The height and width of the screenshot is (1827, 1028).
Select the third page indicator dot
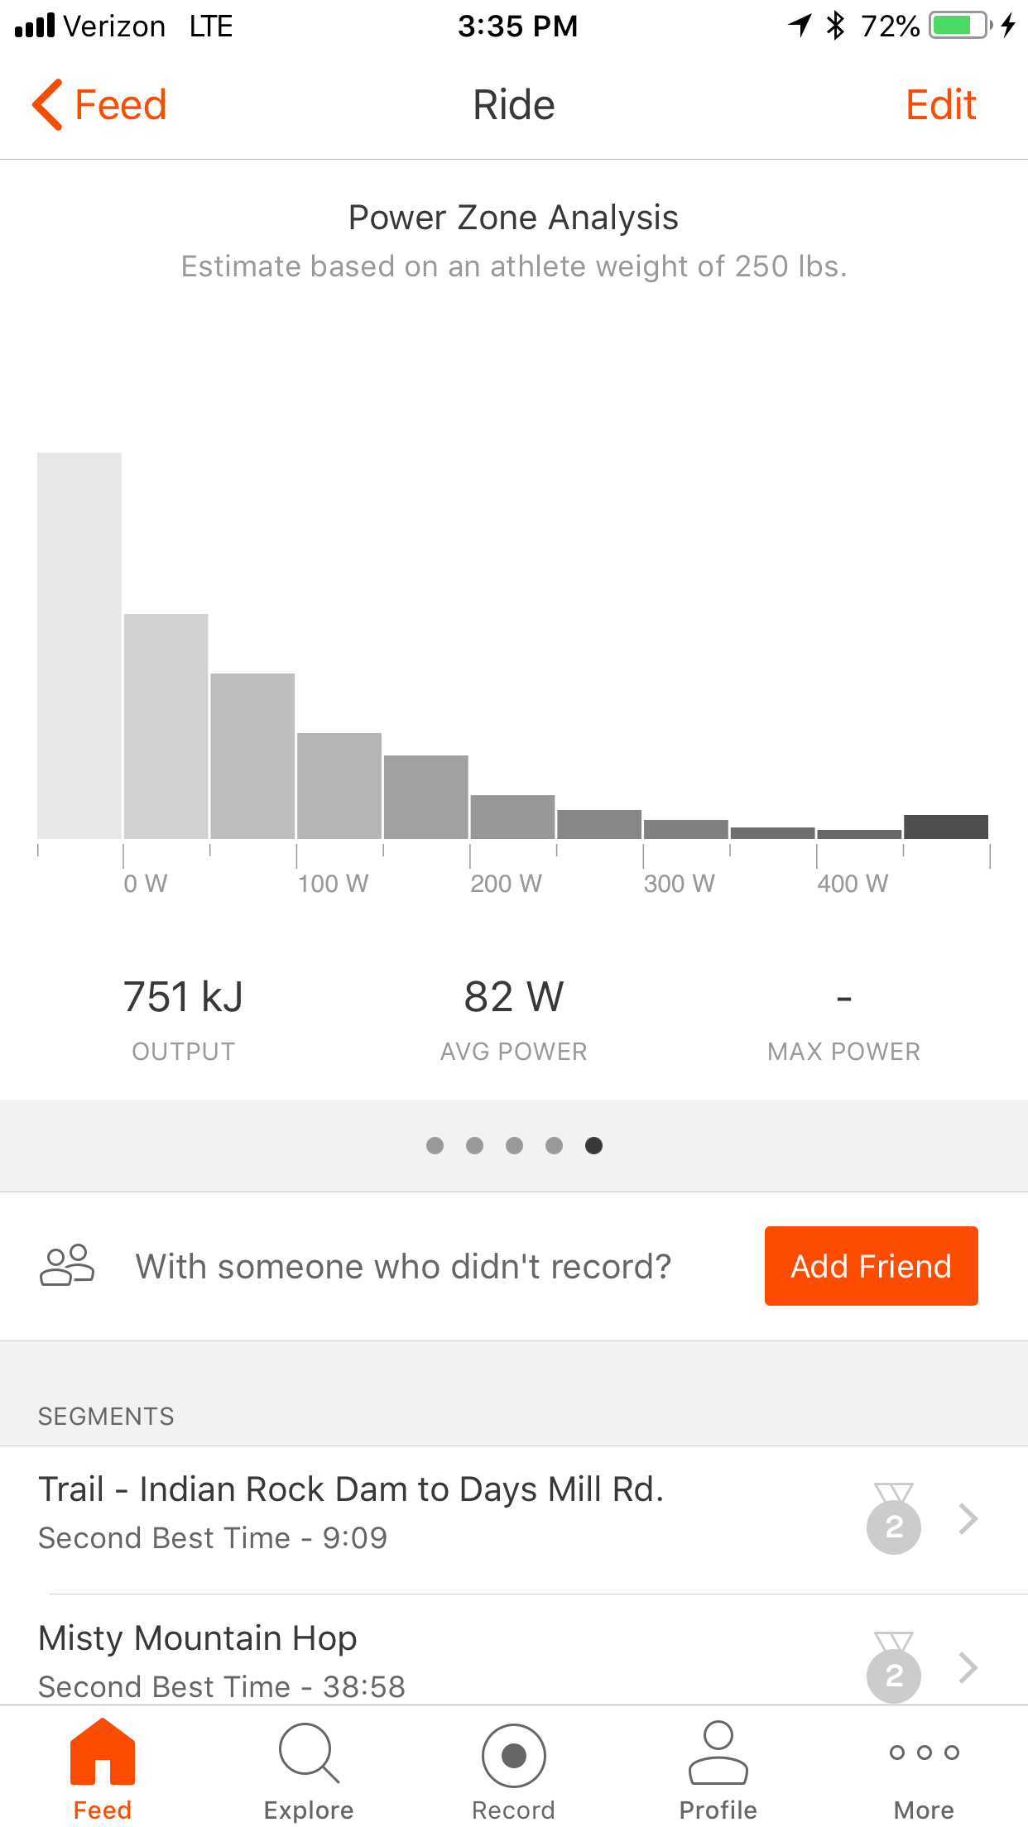pyautogui.click(x=514, y=1145)
